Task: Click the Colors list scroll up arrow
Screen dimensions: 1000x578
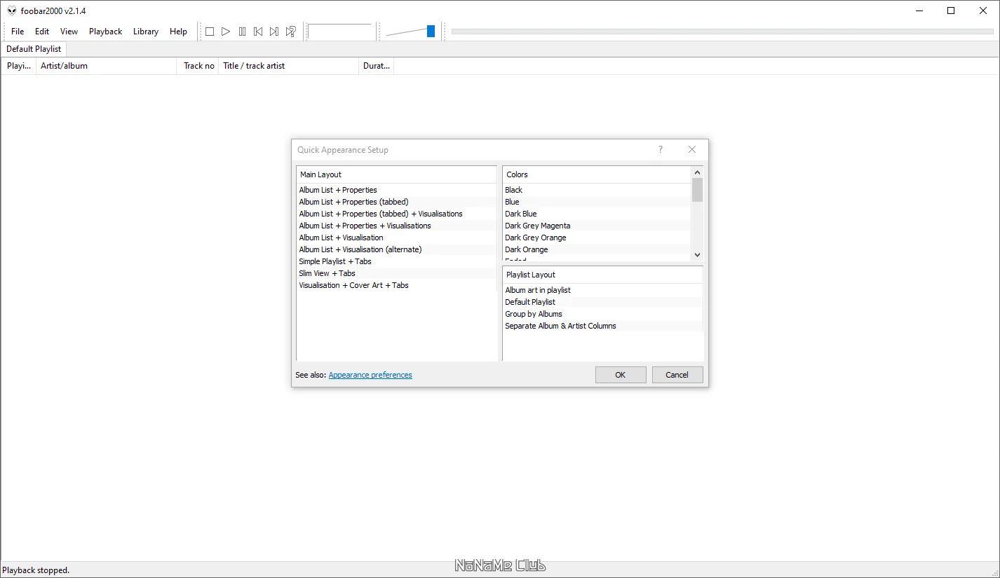Action: click(x=697, y=172)
